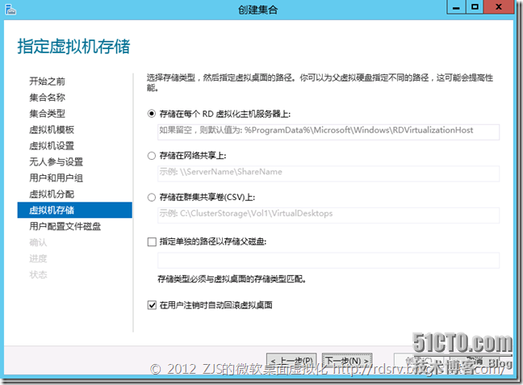Screen dimensions: 523x385
Task: Check 指定单独的路径以存储父磁盘 checkbox
Action: click(x=152, y=241)
